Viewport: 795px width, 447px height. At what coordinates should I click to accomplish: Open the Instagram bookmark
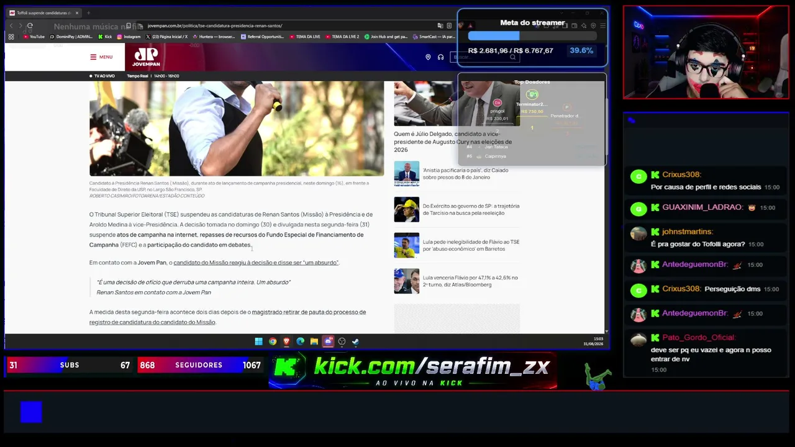(129, 37)
